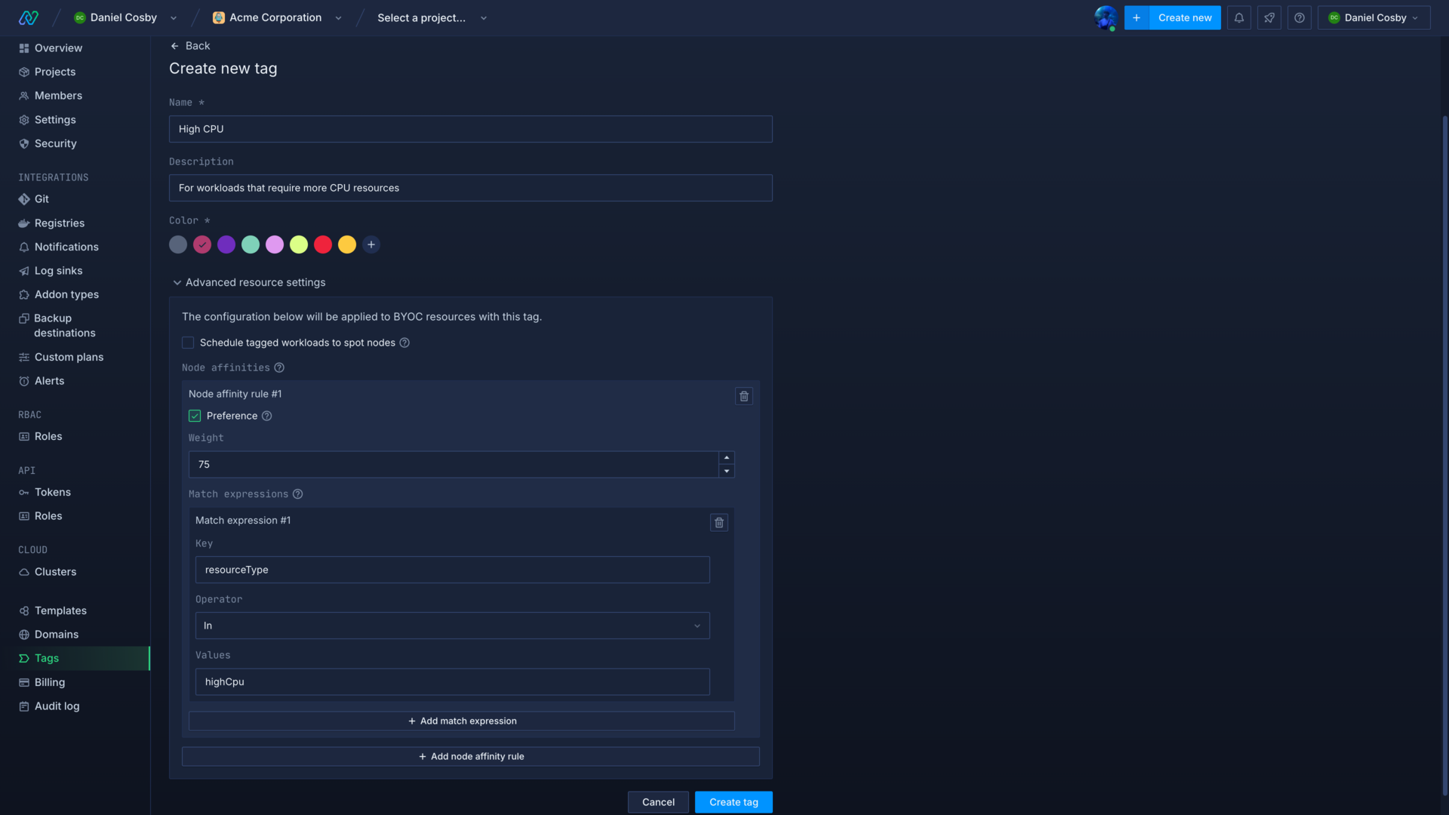Click the Tokens key icon
This screenshot has width=1449, height=815.
point(24,492)
